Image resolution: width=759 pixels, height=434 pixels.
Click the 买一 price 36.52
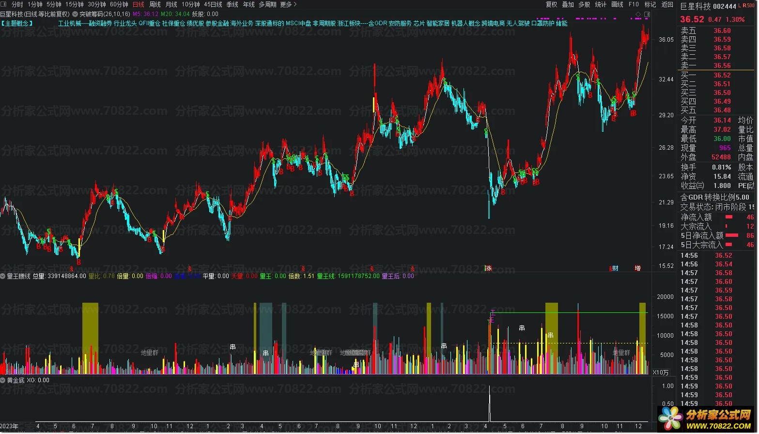pos(722,75)
